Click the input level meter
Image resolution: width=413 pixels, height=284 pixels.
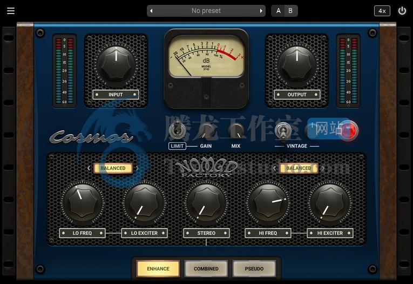point(65,71)
